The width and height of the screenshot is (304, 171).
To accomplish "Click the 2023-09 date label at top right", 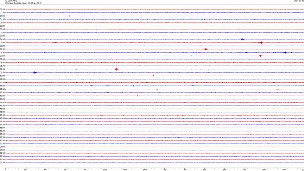I will [x=299, y=1].
